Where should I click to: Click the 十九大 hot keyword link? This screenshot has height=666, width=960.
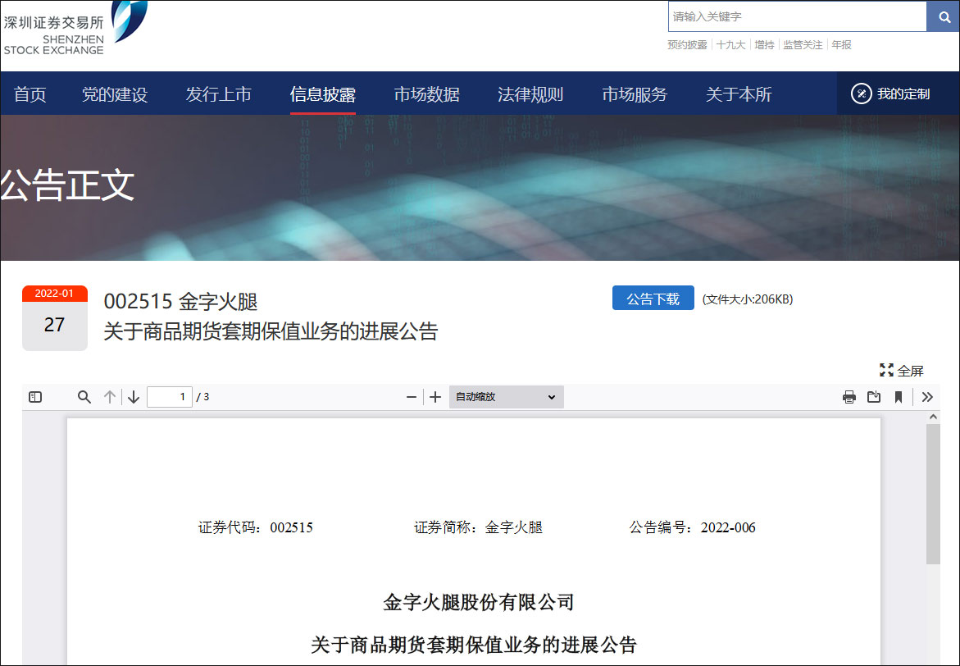731,45
